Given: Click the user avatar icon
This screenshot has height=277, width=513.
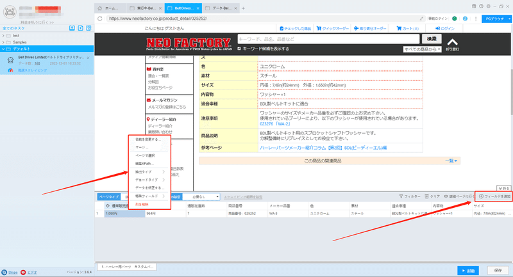Looking at the screenshot, I should point(10,12).
